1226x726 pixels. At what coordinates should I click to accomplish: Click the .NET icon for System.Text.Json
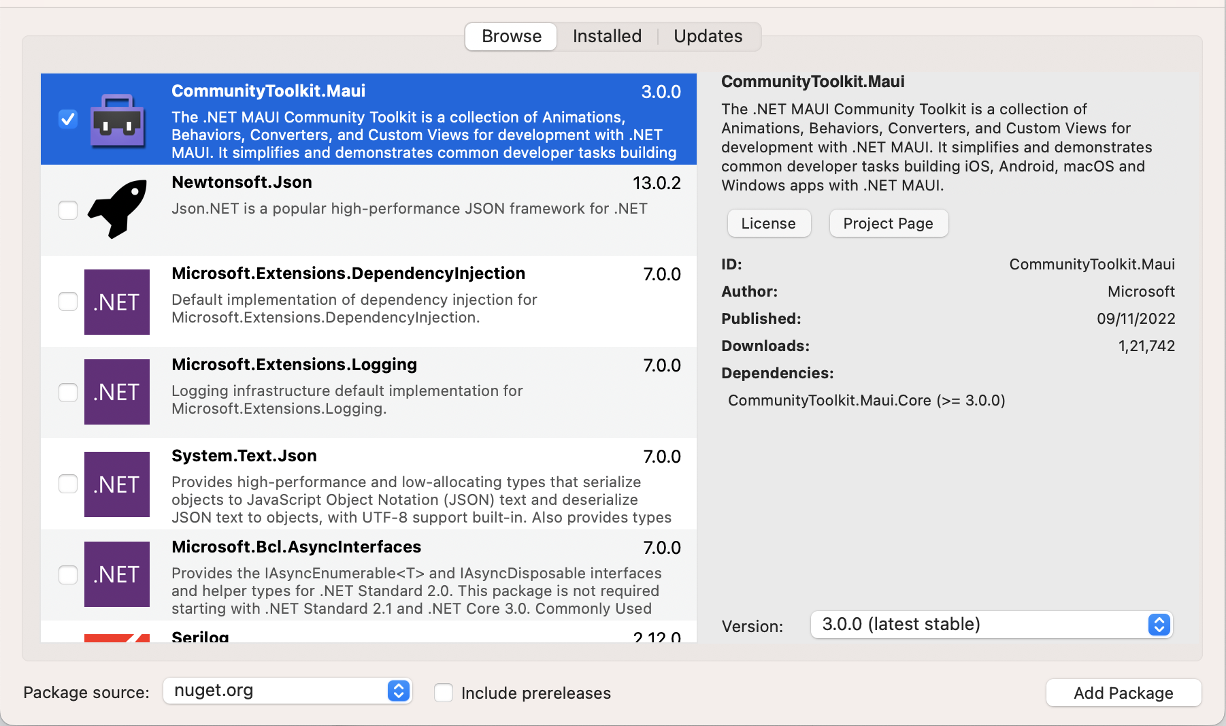116,484
